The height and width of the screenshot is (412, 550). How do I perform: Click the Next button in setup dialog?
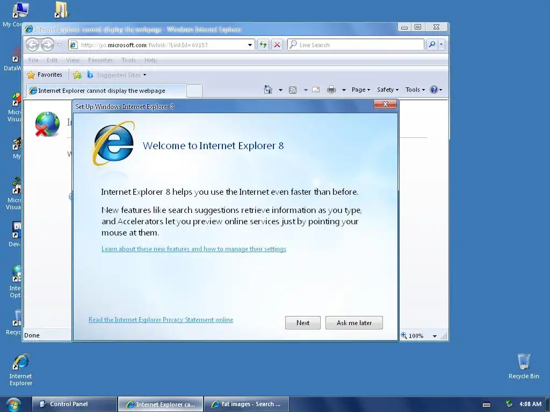point(303,322)
